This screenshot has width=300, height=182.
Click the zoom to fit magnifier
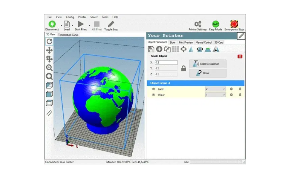tap(49, 76)
